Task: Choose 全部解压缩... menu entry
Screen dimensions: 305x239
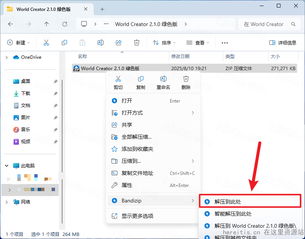Action: pyautogui.click(x=153, y=137)
